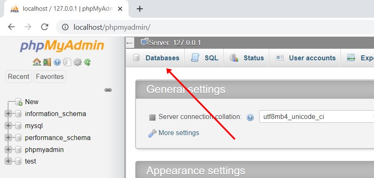This screenshot has width=374, height=178.
Task: Click the wrench icon beside More settings
Action: click(152, 133)
